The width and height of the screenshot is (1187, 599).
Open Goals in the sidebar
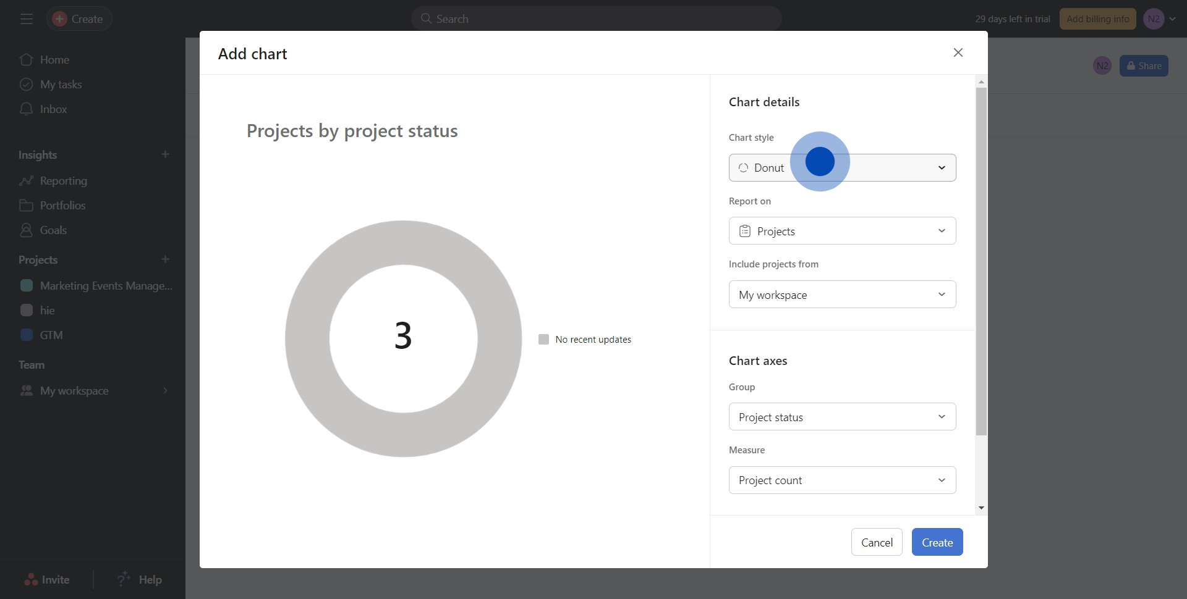pyautogui.click(x=53, y=230)
